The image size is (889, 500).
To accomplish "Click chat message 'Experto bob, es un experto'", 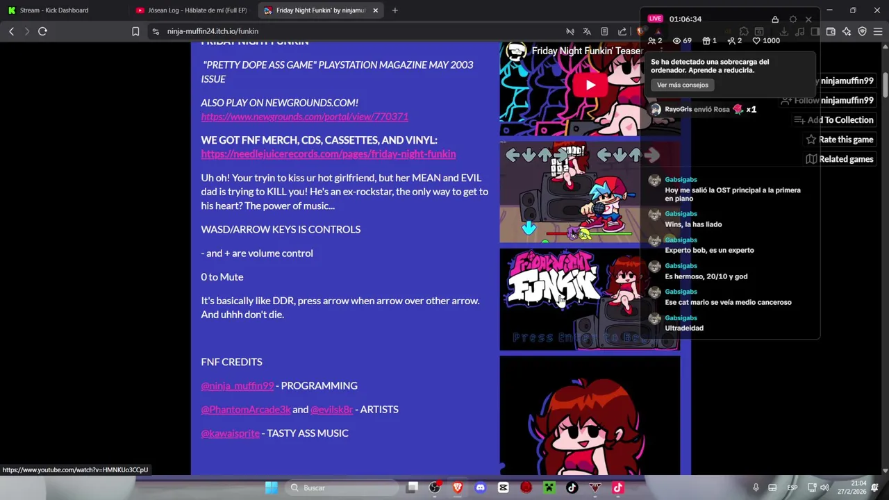I will click(709, 250).
